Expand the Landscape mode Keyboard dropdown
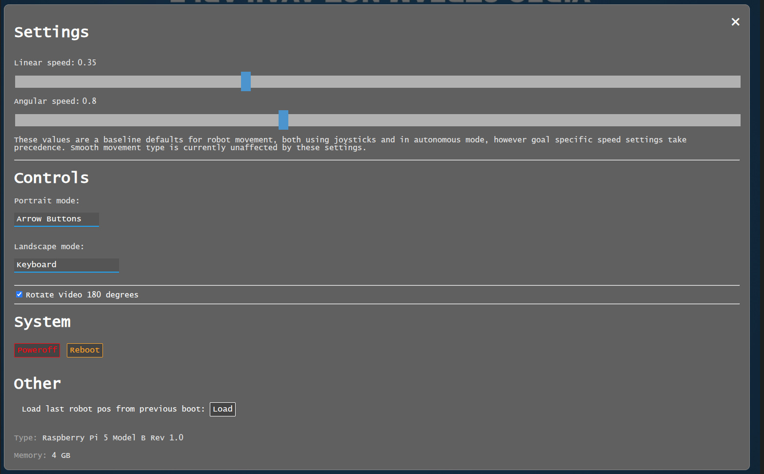Image resolution: width=764 pixels, height=474 pixels. (x=66, y=265)
